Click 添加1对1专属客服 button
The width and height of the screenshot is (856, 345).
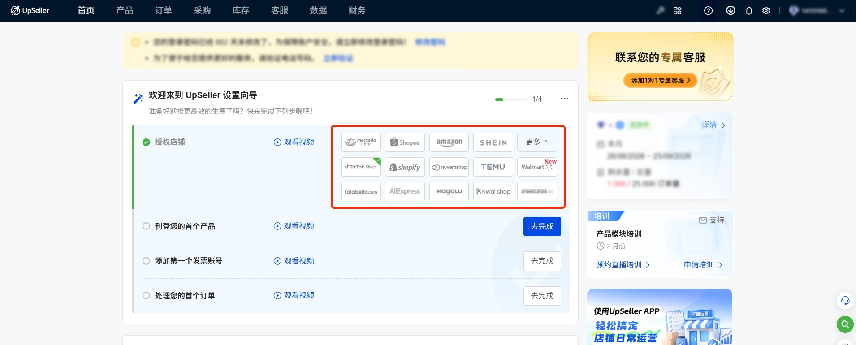[660, 81]
